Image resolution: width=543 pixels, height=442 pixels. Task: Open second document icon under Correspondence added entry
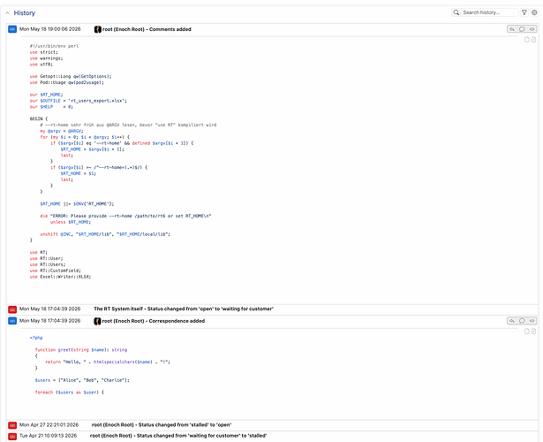pyautogui.click(x=533, y=331)
